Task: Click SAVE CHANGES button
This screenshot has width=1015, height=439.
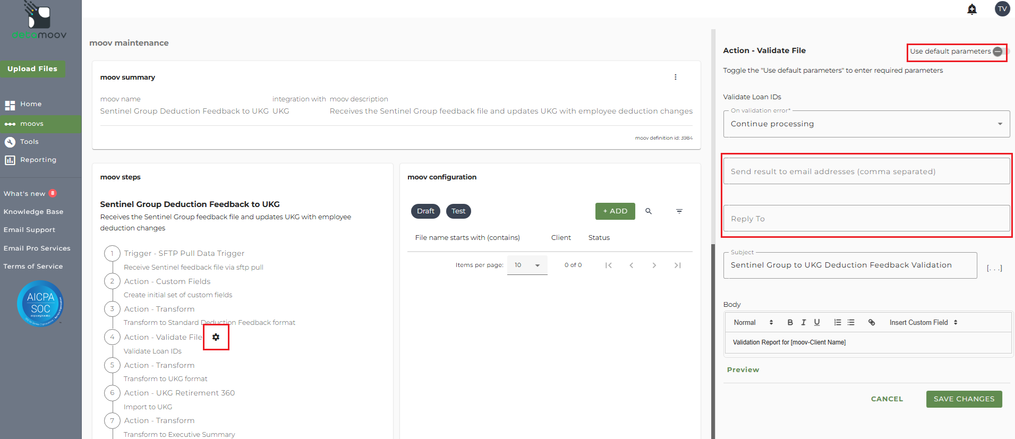Action: (x=964, y=399)
